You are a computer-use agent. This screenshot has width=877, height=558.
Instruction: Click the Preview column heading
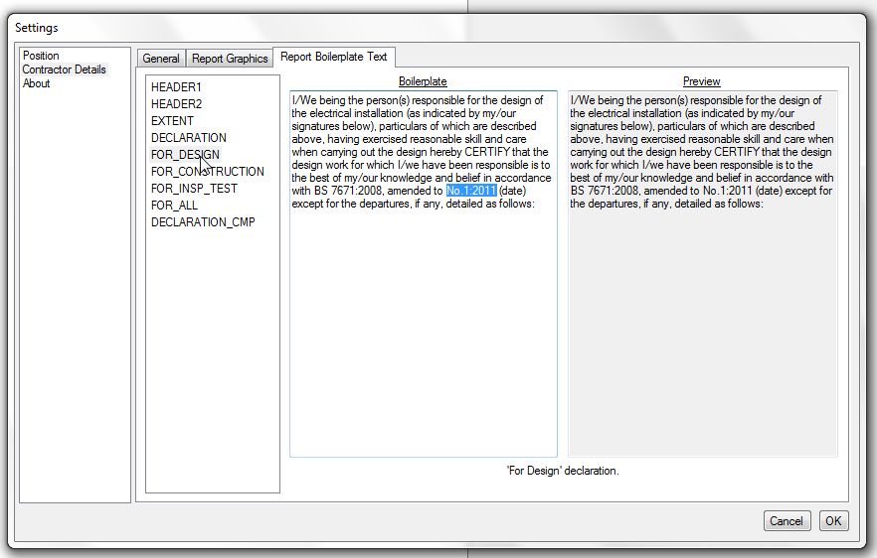point(701,81)
